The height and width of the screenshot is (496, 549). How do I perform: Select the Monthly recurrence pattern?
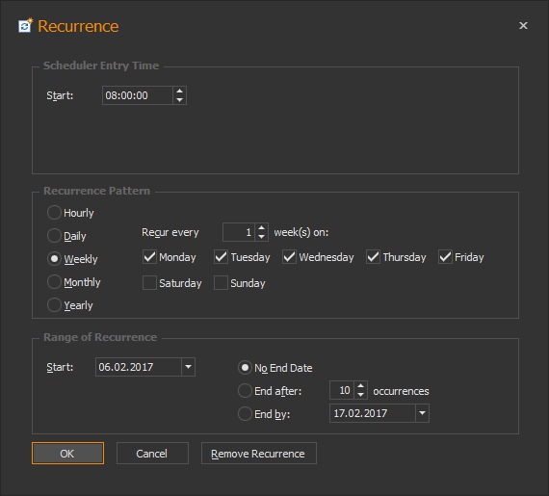54,282
